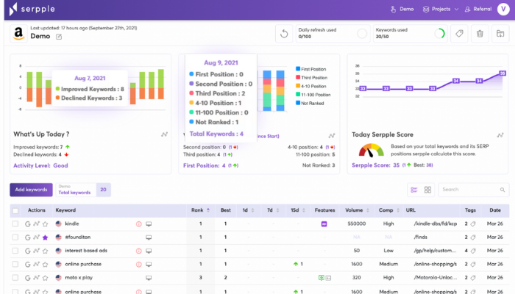Switch to grid view layout
515x294 pixels.
tap(427, 190)
